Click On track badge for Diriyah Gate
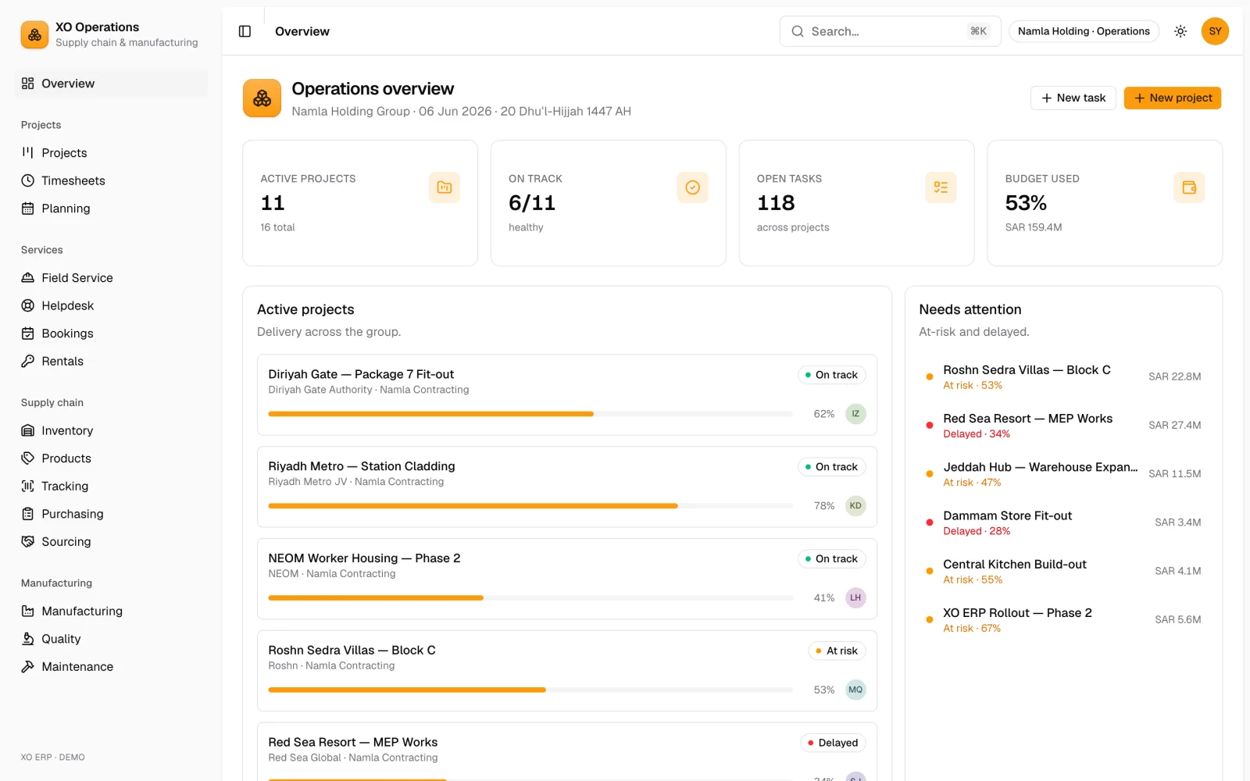 click(831, 375)
